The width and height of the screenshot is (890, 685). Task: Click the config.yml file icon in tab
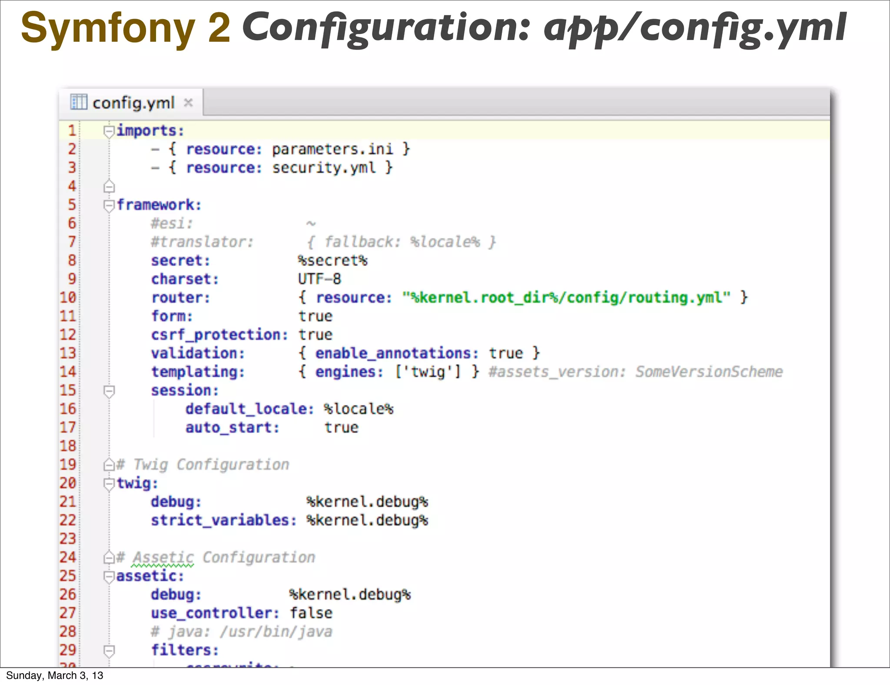pyautogui.click(x=79, y=102)
